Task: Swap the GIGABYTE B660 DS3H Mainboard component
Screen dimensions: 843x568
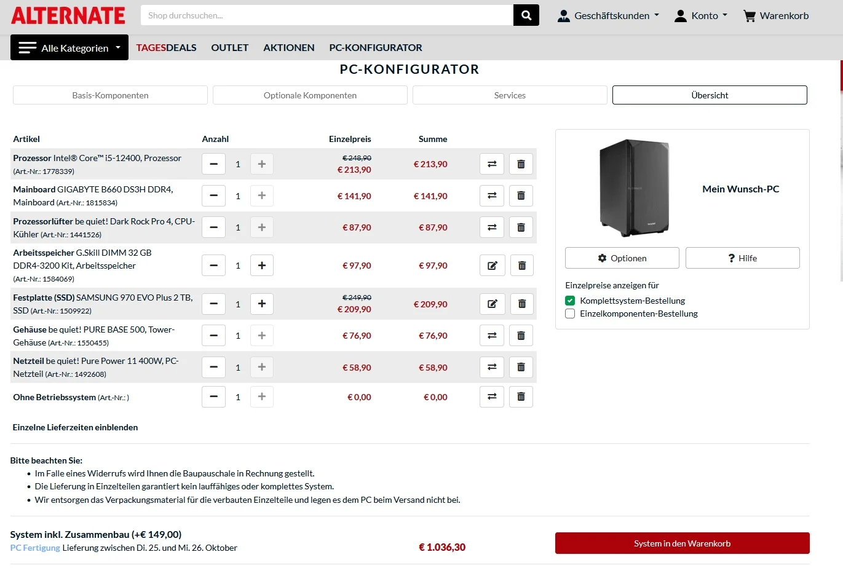Action: [x=492, y=195]
